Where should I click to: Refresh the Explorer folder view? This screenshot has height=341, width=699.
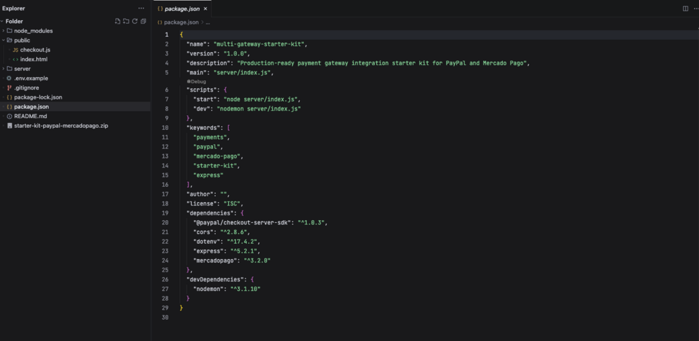(x=135, y=22)
